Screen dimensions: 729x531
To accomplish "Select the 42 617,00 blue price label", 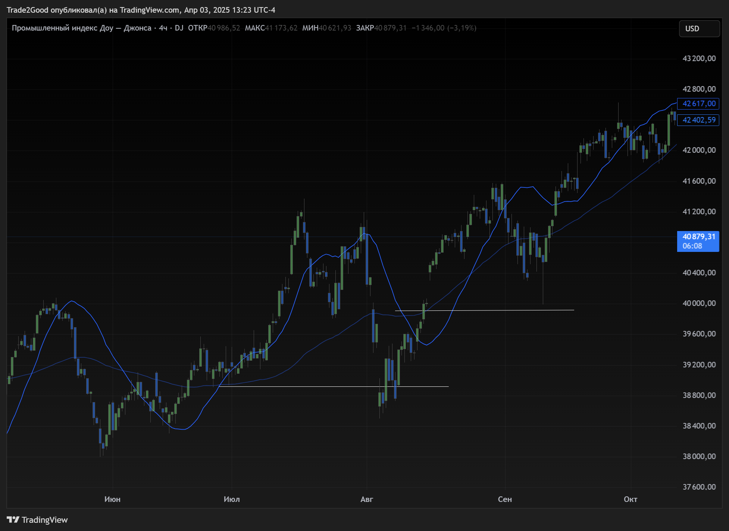I will click(698, 104).
